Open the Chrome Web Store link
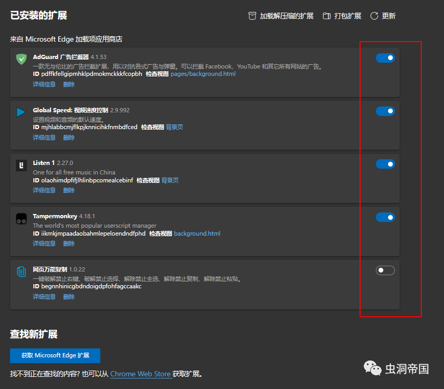 [140, 374]
